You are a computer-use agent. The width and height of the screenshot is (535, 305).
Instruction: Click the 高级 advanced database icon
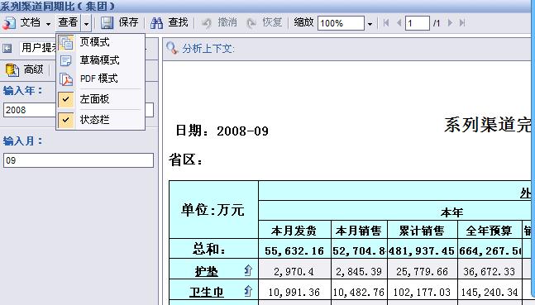tap(12, 70)
